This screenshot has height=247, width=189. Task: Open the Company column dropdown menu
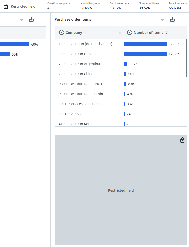pos(61,33)
